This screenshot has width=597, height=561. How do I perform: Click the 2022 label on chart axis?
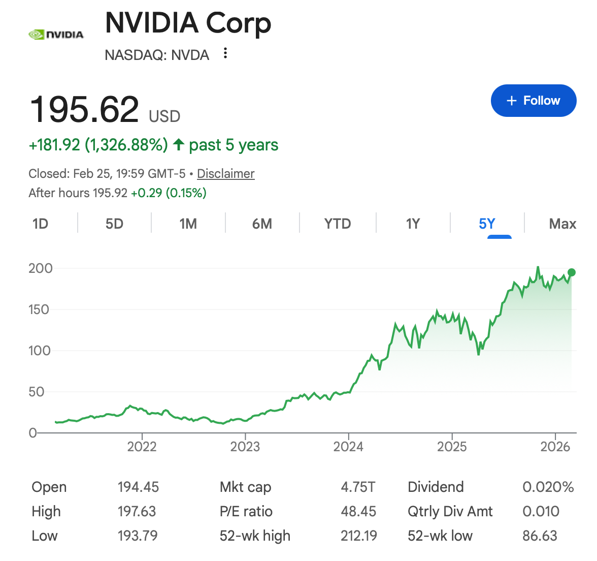[142, 447]
